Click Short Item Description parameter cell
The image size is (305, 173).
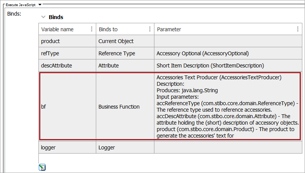click(x=210, y=66)
